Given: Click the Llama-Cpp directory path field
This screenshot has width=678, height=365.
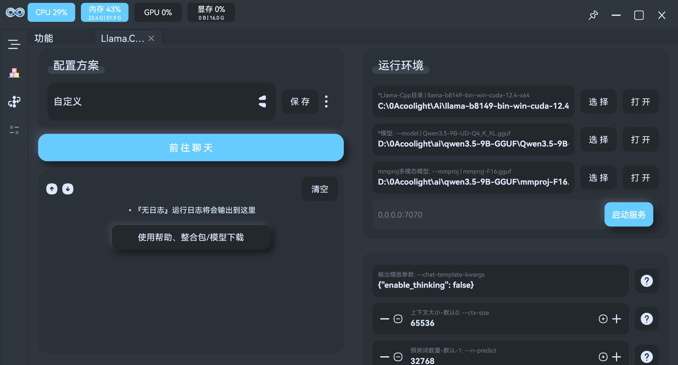Looking at the screenshot, I should [x=473, y=102].
